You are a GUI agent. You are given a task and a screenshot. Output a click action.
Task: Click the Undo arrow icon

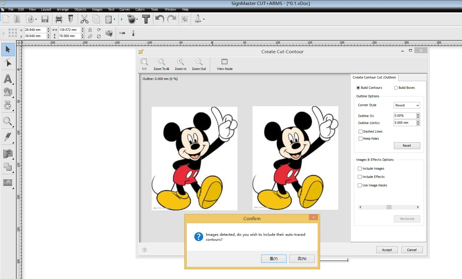point(159,19)
